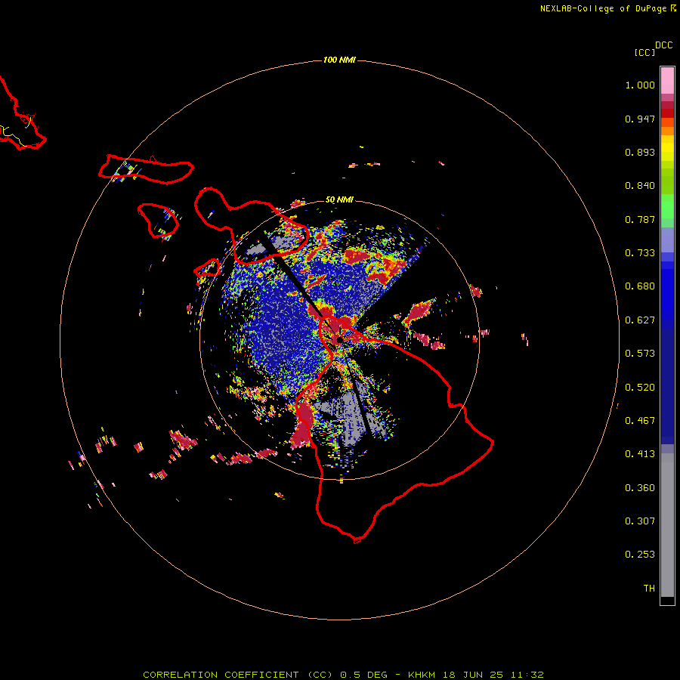This screenshot has width=680, height=680.
Task: Click the radar site center dot
Action: (339, 339)
